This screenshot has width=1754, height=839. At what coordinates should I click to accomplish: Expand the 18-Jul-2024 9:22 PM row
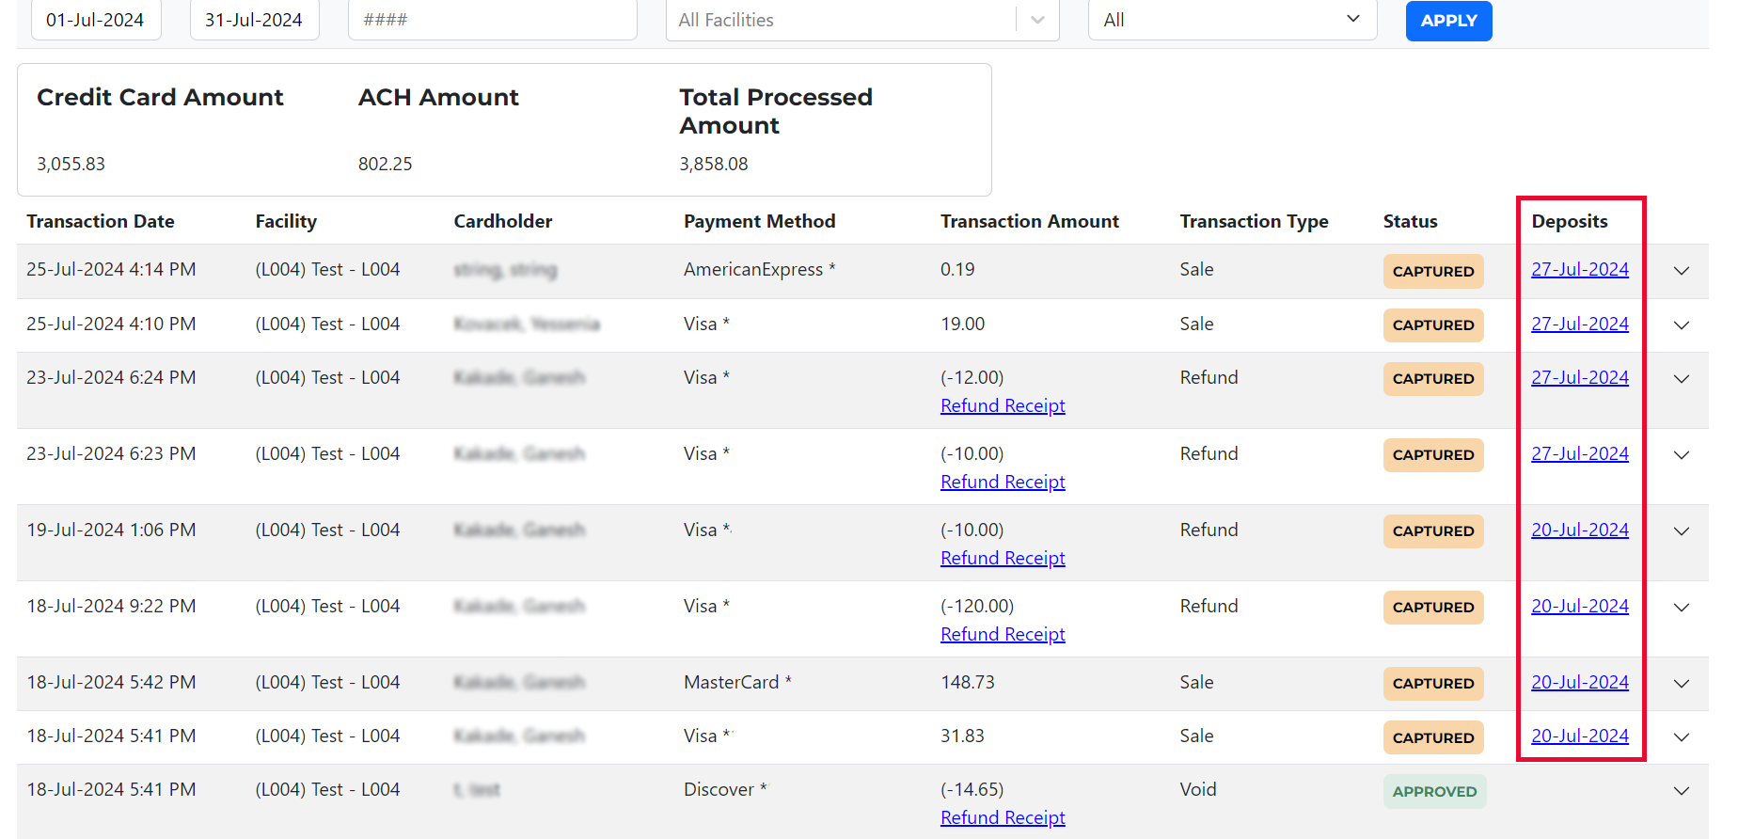pos(1682,608)
